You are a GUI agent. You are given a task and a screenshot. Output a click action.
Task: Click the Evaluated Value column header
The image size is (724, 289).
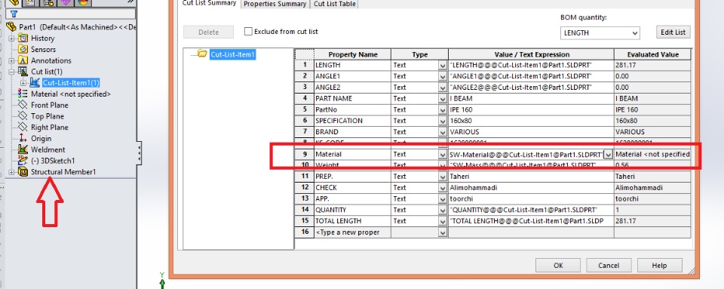click(x=652, y=54)
